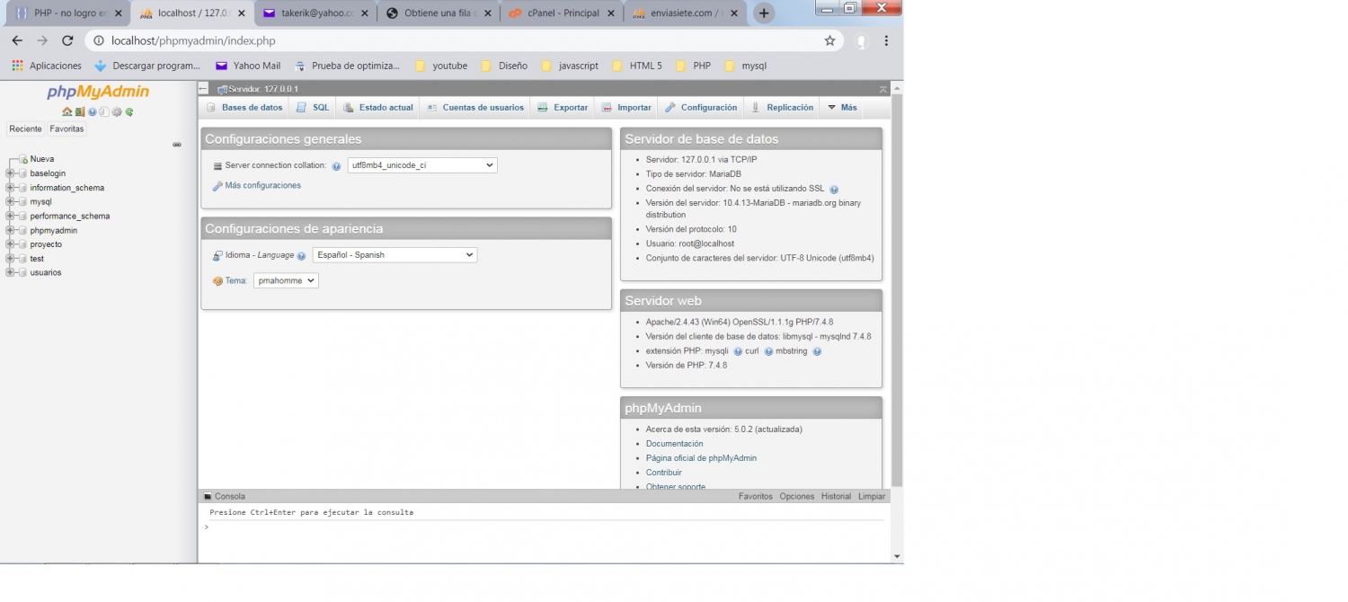Expand the phpmyadmin database node
This screenshot has height=602, width=1348.
[x=10, y=230]
